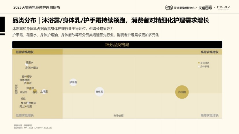Click the subtitle line starting 沐浴露和身体乳
This screenshot has height=134, width=239.
click(x=63, y=28)
